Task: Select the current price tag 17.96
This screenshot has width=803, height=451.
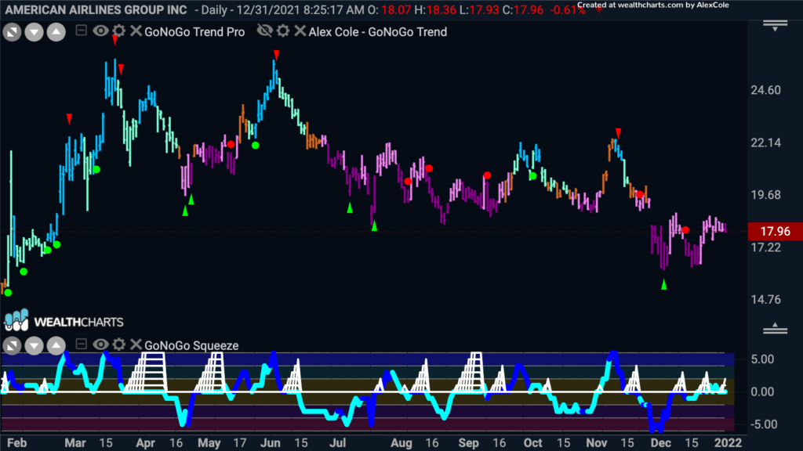Action: pyautogui.click(x=776, y=231)
